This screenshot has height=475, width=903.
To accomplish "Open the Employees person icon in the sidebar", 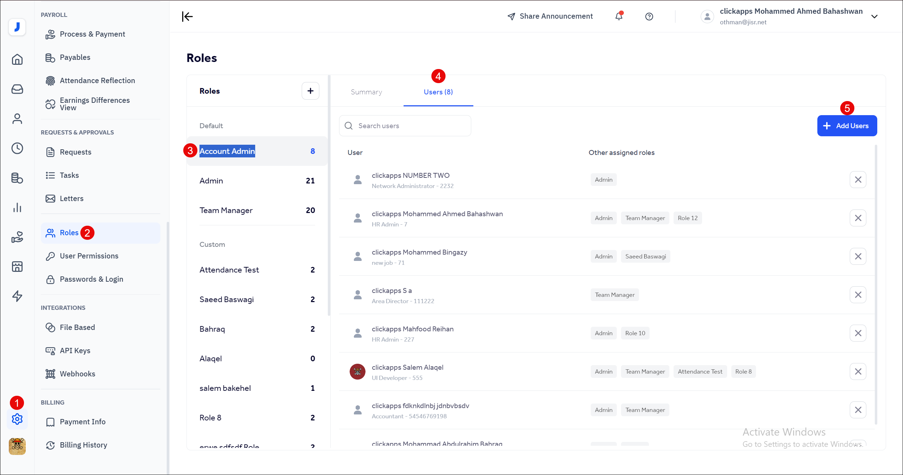I will pos(17,119).
